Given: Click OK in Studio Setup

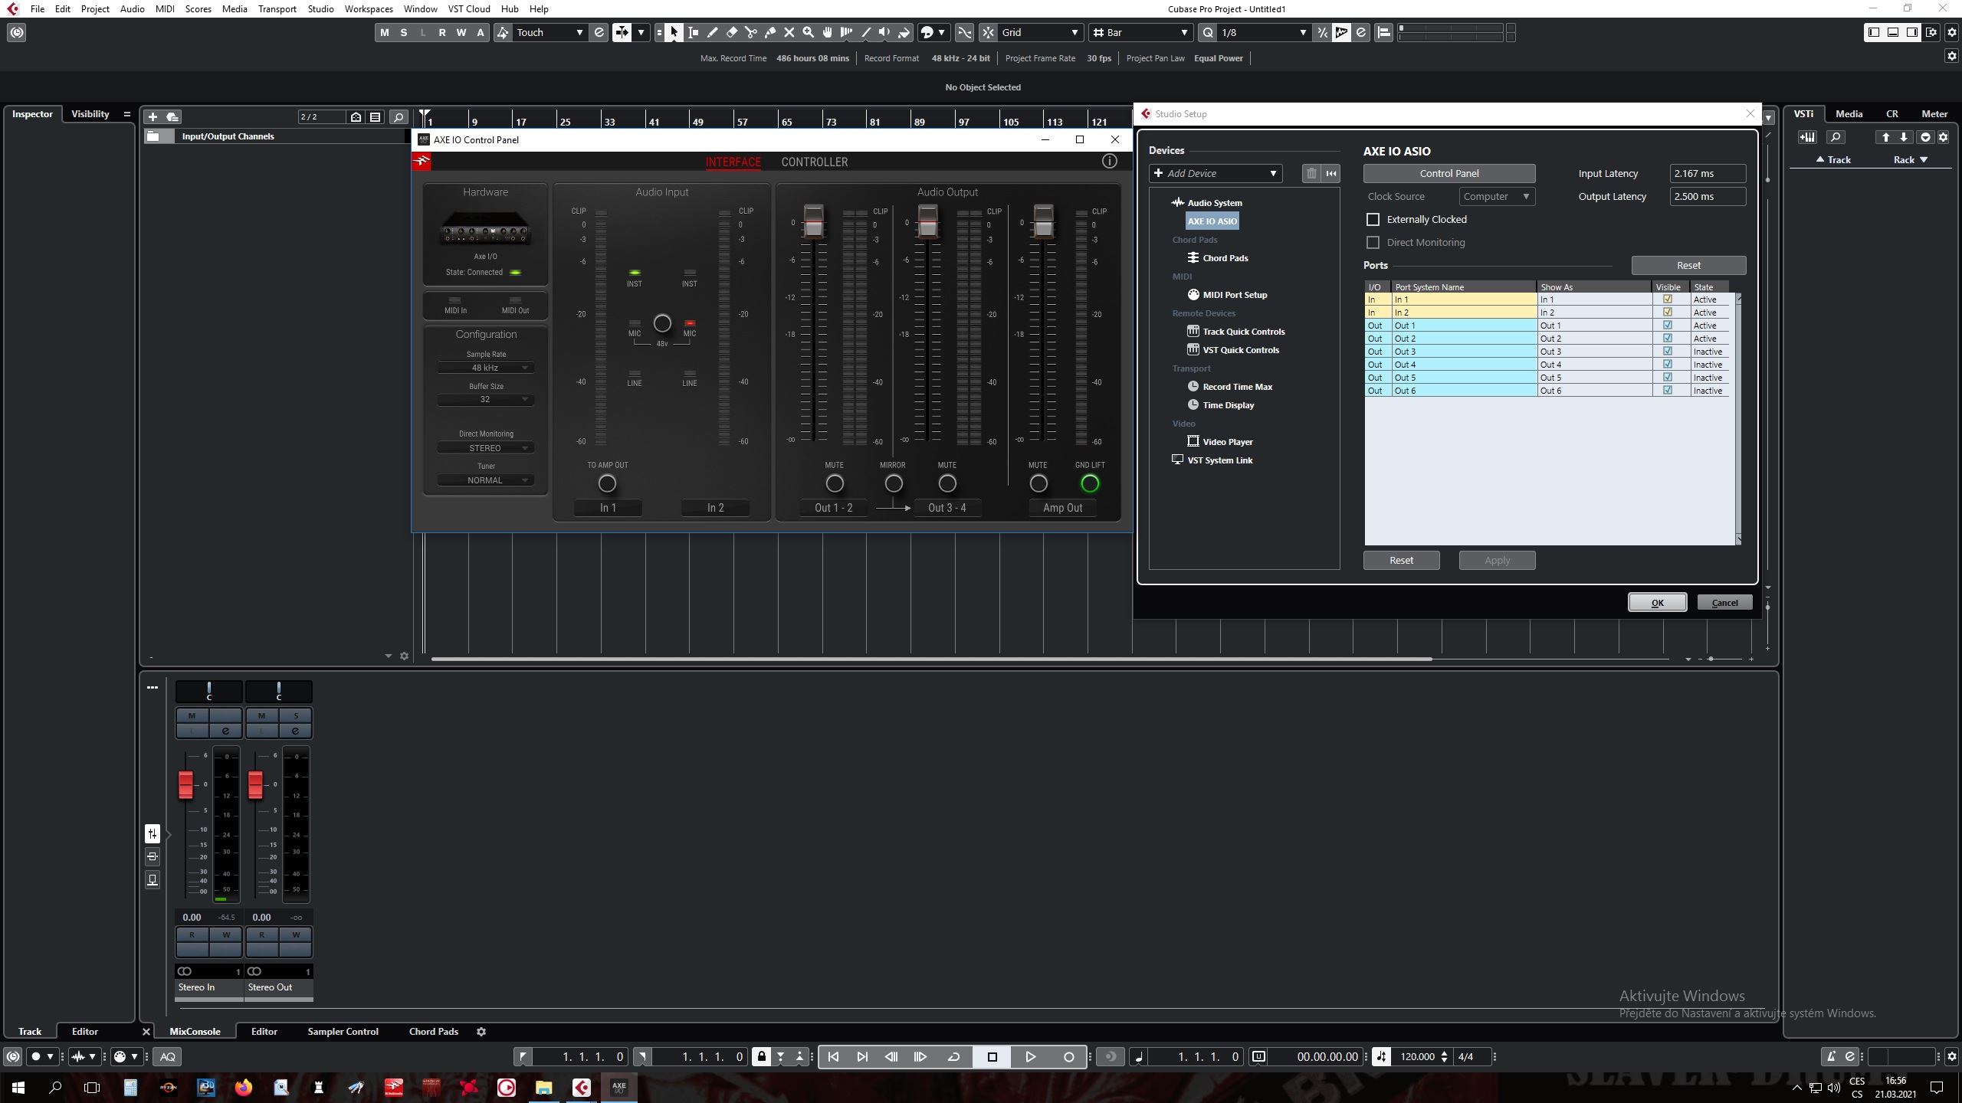Looking at the screenshot, I should coord(1658,603).
